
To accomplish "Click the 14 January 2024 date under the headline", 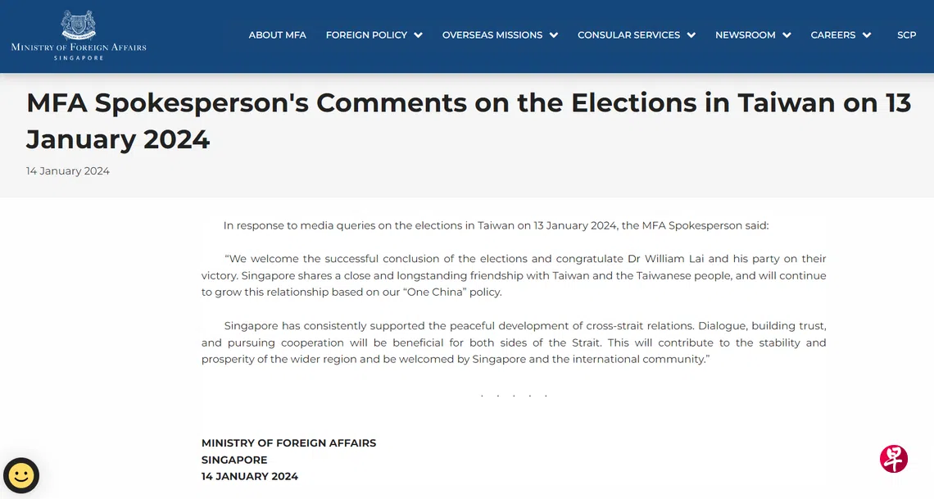I will pyautogui.click(x=68, y=171).
